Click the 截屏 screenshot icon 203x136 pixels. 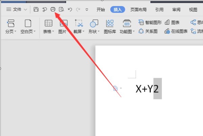click(79, 24)
